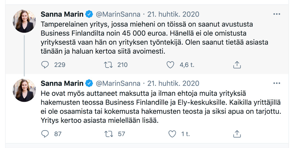Click the @MarinSanna handle on first tweet
The width and height of the screenshot is (295, 148).
118,14
